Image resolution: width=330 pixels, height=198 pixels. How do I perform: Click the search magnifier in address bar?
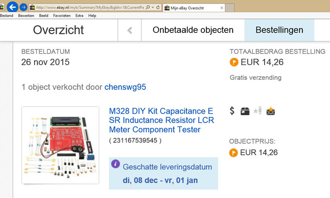click(x=148, y=7)
